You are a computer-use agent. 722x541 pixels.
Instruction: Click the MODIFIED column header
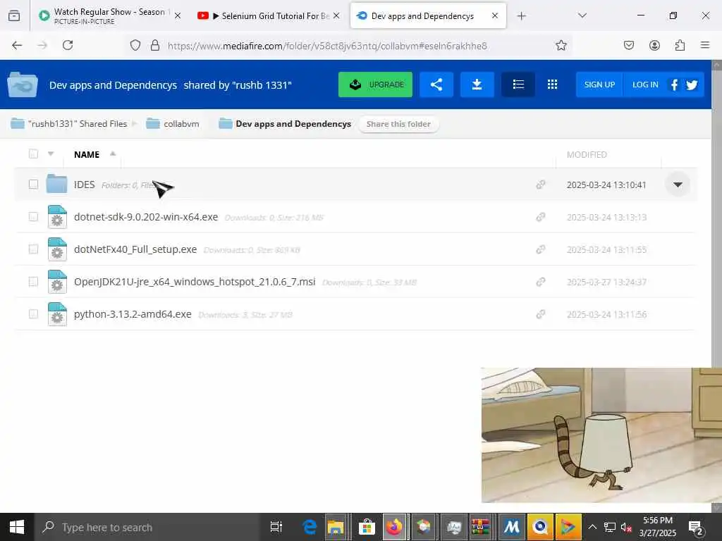[x=587, y=154]
